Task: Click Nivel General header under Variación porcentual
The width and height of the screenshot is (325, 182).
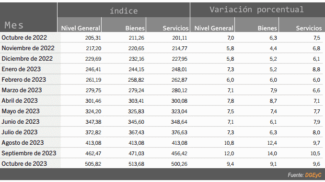Action: [x=214, y=28]
